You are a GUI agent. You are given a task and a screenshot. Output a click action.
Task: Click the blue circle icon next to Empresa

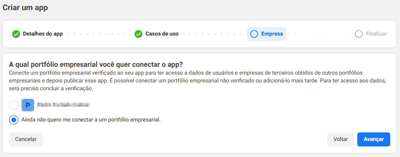tap(254, 34)
